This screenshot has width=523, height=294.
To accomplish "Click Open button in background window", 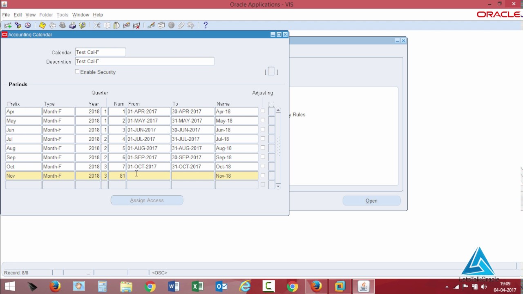I will click(x=371, y=201).
